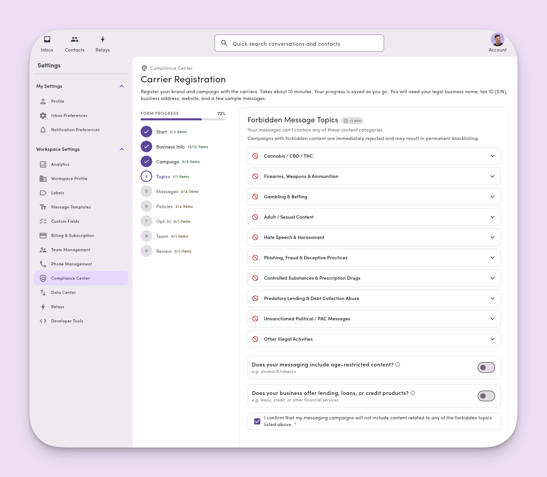
Task: Click the Labels tag icon
Action: coord(43,193)
